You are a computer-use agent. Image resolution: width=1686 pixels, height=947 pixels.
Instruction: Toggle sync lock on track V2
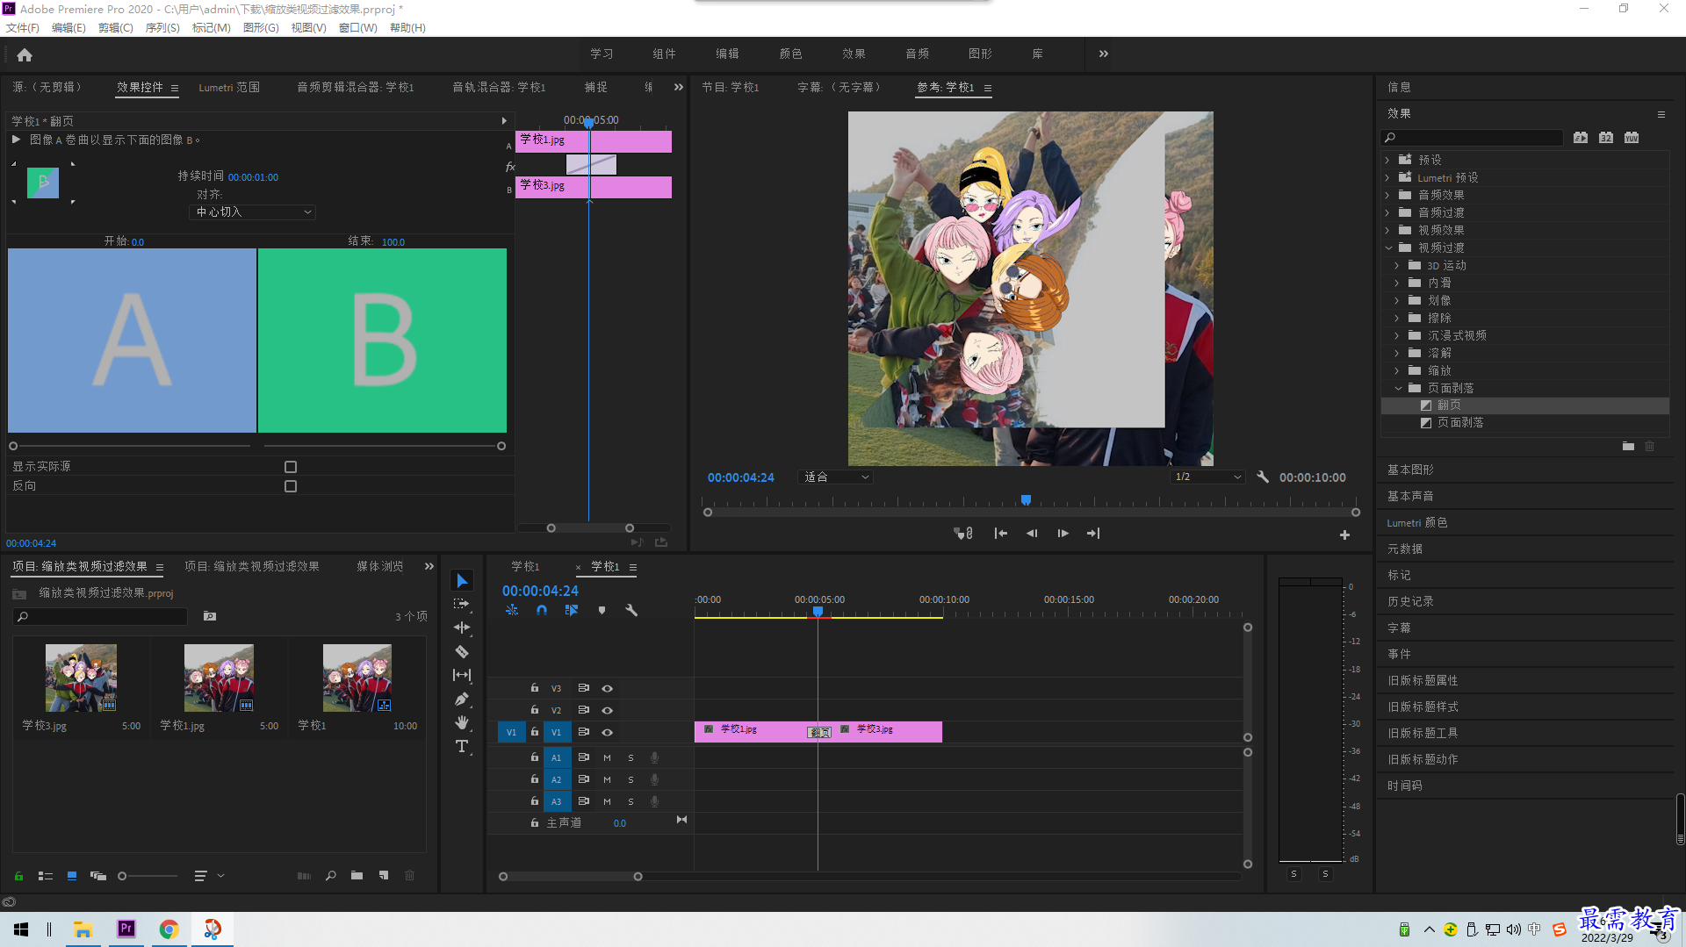[583, 710]
